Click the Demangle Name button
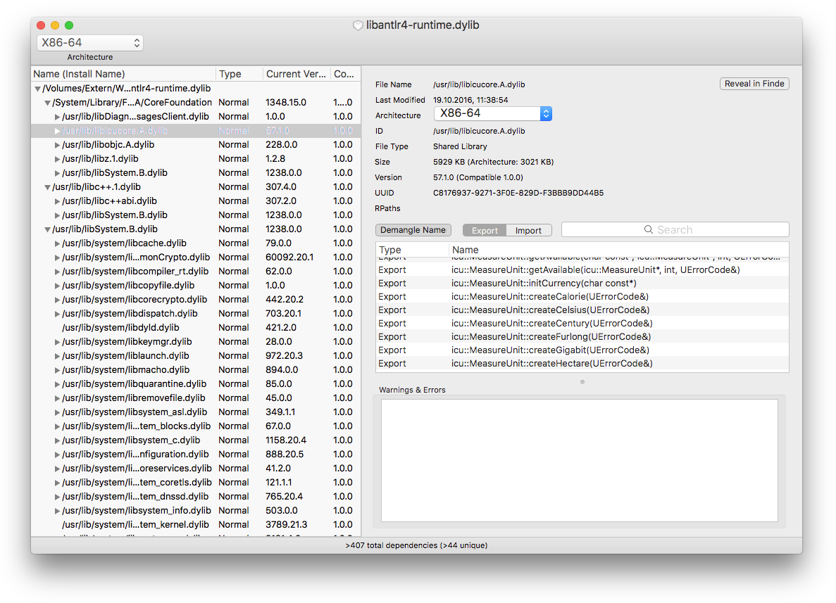The width and height of the screenshot is (836, 603). click(x=413, y=230)
